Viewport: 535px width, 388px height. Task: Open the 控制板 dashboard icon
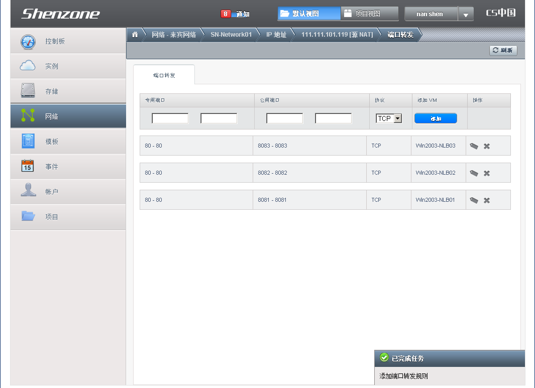tap(28, 41)
